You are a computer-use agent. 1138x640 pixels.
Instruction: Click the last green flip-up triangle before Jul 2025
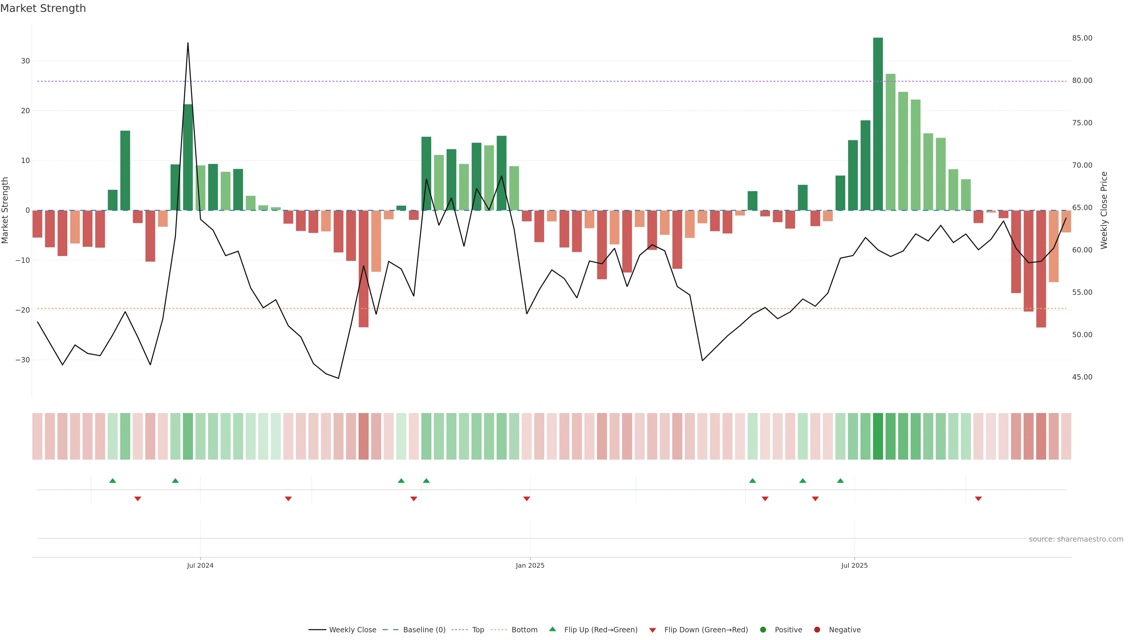point(840,481)
